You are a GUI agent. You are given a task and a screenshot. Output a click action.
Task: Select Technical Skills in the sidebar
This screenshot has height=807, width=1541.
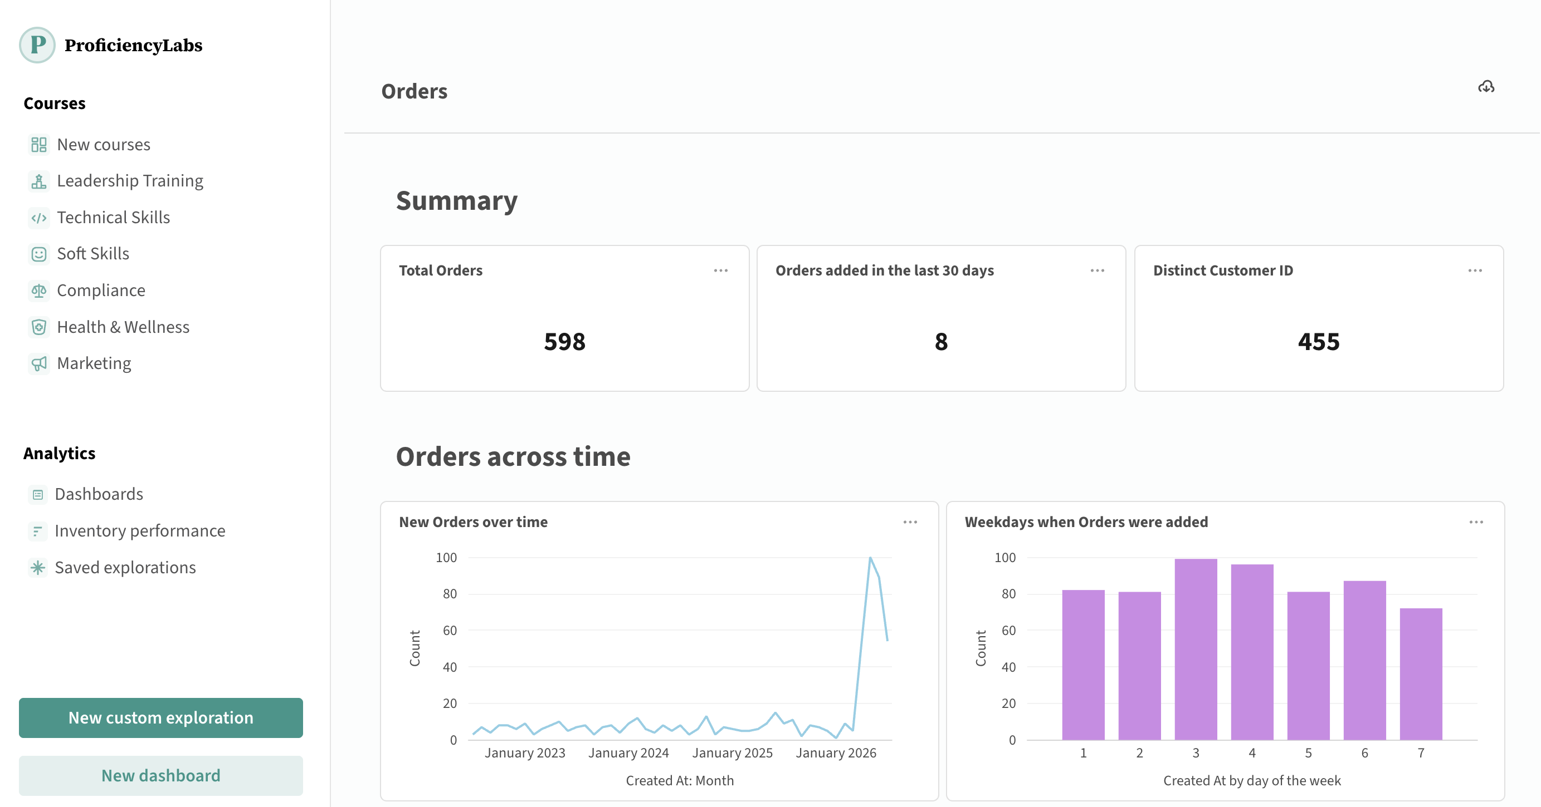click(113, 218)
